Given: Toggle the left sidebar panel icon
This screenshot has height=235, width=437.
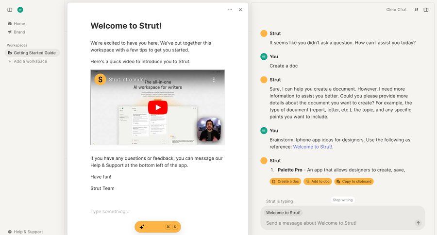Looking at the screenshot, I should (10, 10).
